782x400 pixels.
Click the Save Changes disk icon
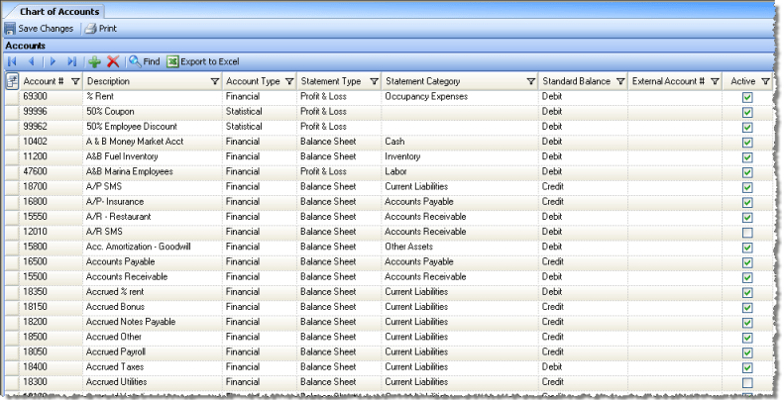coord(10,29)
